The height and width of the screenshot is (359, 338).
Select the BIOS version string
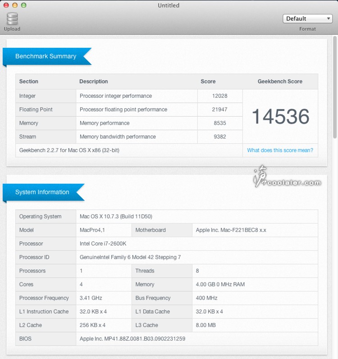pos(132,339)
